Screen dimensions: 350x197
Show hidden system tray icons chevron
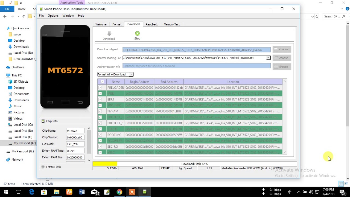pyautogui.click(x=299, y=192)
